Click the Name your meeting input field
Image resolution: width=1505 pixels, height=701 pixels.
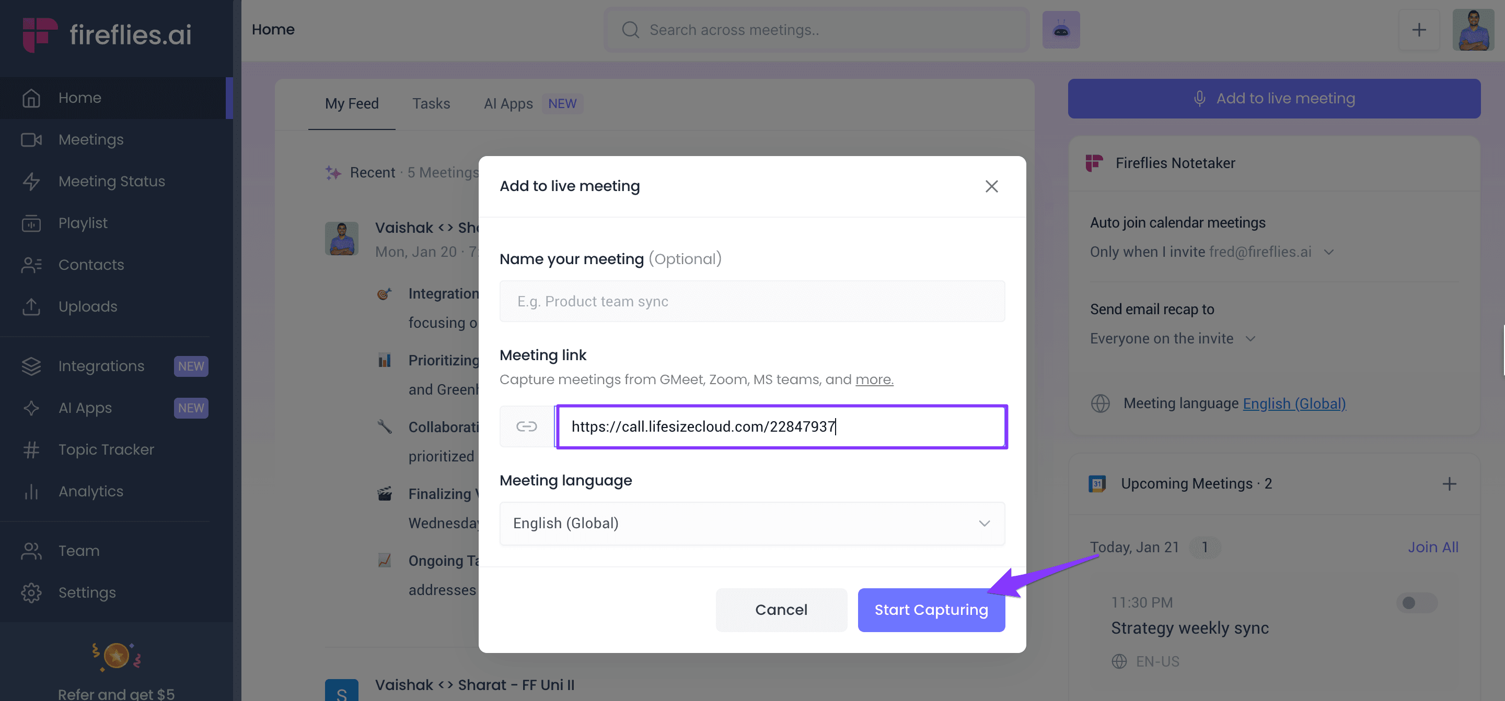point(752,301)
